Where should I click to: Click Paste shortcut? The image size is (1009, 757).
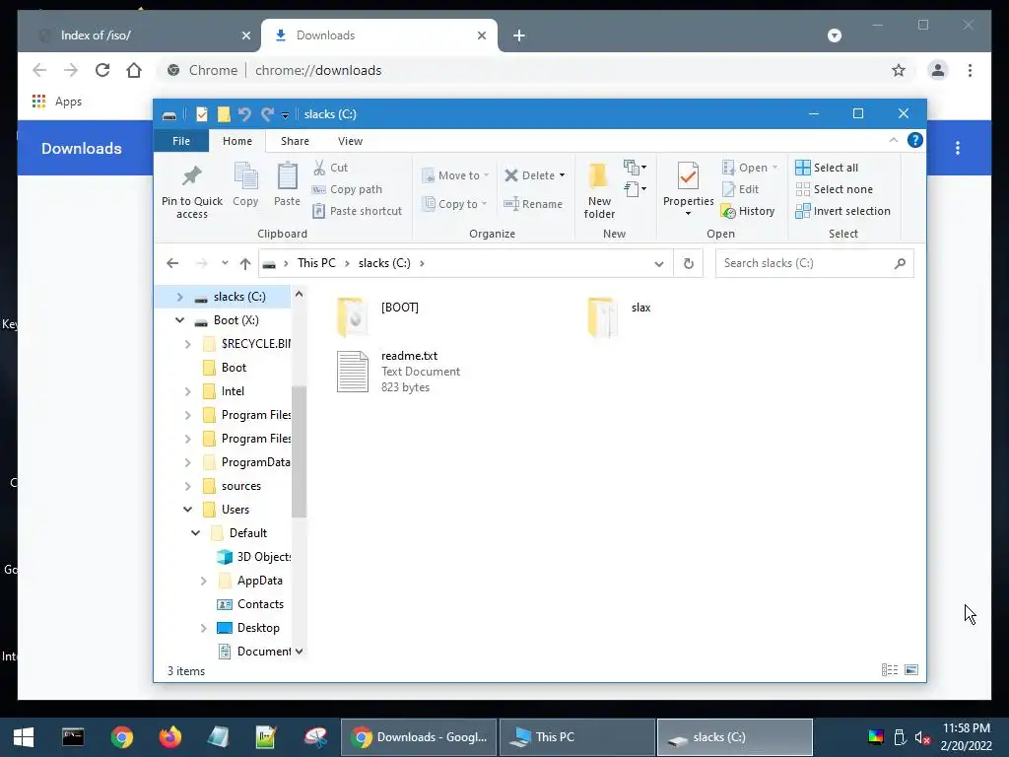[358, 211]
